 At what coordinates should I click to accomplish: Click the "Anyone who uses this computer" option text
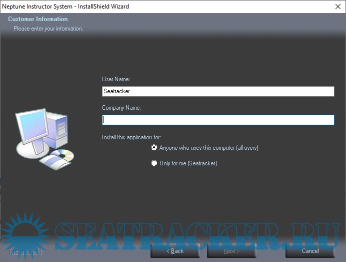208,148
